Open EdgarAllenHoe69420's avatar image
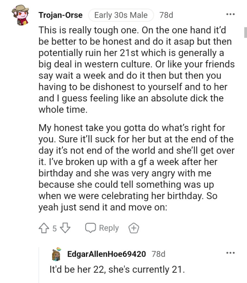The image size is (247, 283). [x=56, y=254]
